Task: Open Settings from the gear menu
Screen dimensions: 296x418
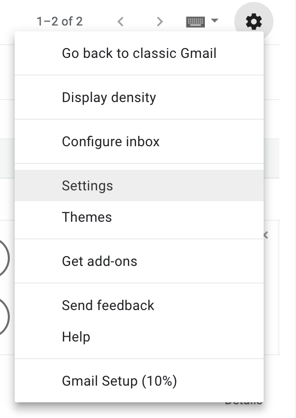Action: (87, 185)
